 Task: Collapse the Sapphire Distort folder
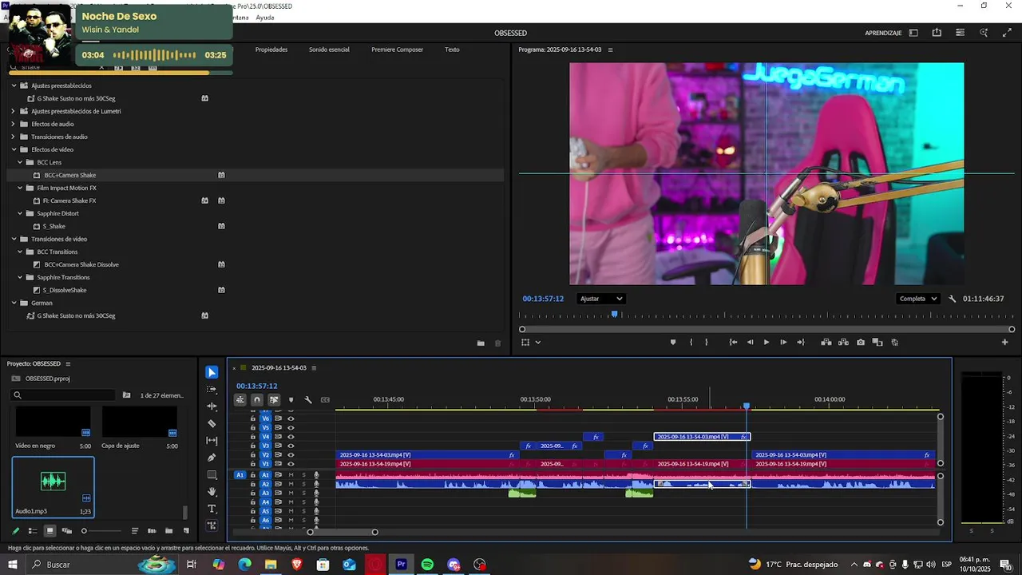click(20, 213)
